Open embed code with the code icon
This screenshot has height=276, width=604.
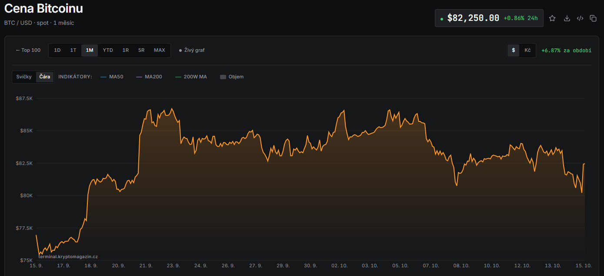point(580,18)
